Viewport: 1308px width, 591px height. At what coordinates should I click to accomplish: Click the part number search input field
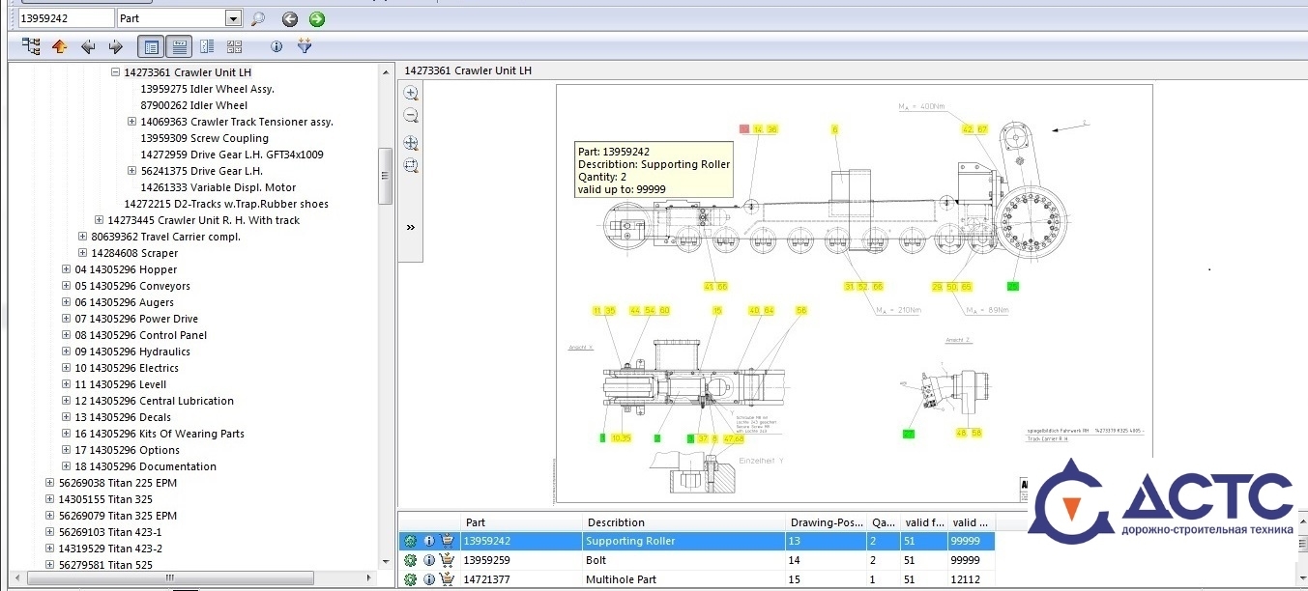tap(66, 18)
